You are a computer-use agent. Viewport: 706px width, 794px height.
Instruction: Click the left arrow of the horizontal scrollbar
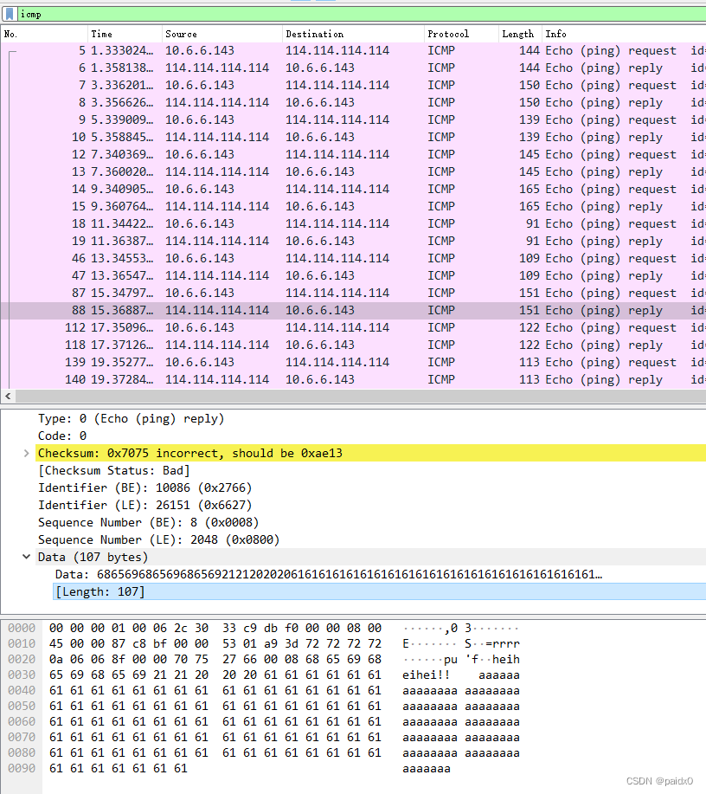pos(7,396)
